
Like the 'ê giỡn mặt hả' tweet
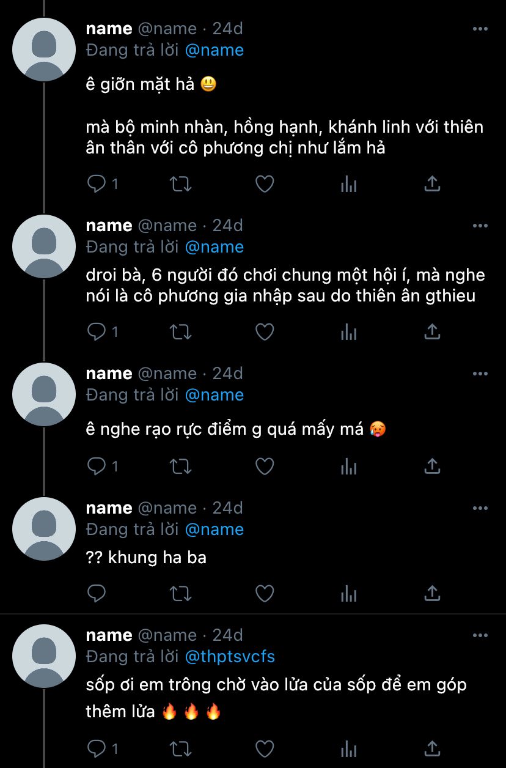[264, 183]
